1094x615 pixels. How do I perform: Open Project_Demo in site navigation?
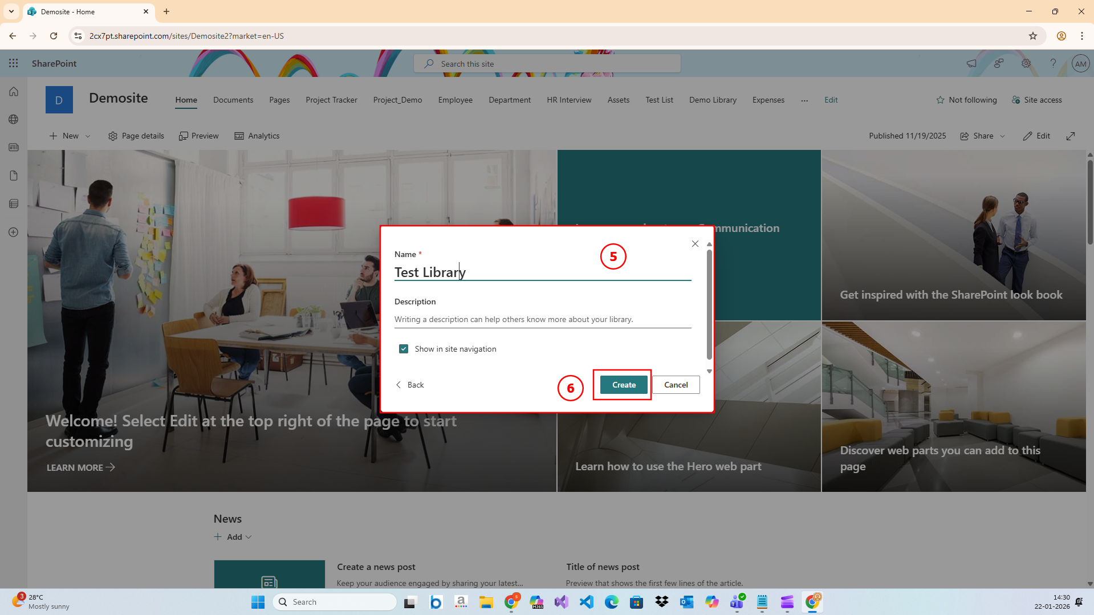397,100
